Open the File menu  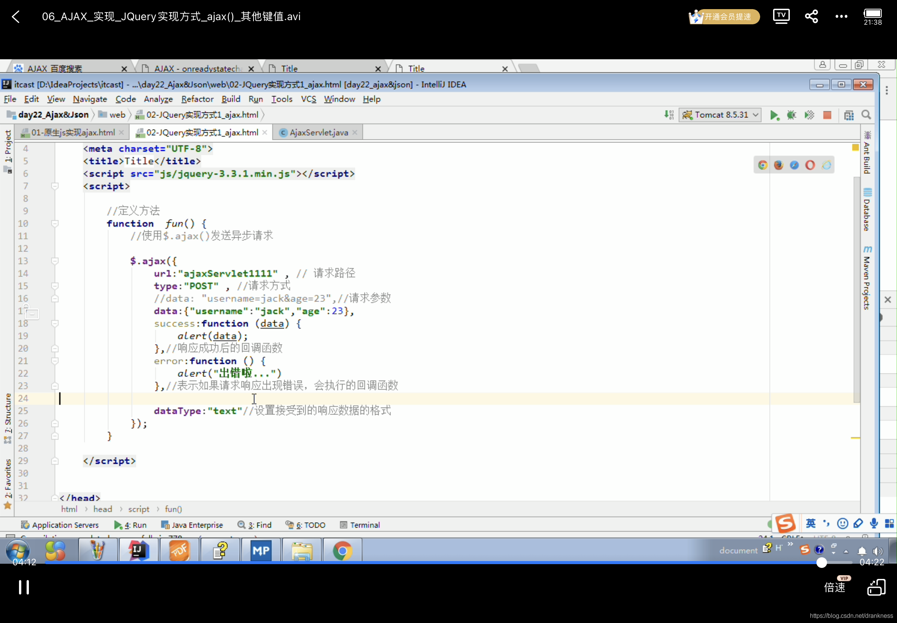(x=10, y=99)
